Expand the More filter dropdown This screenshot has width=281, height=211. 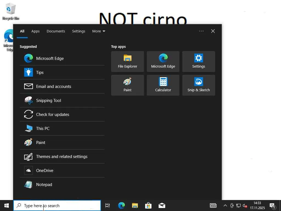[99, 31]
